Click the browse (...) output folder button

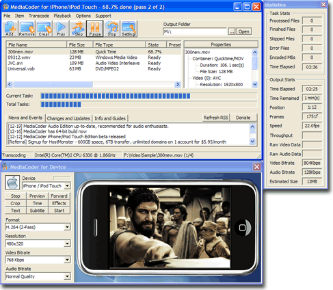[232, 31]
